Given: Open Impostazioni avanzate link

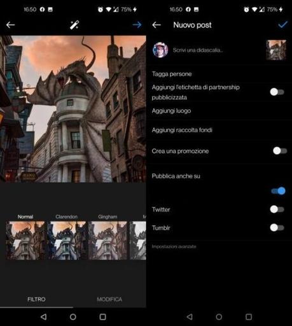Looking at the screenshot, I should coord(174,246).
